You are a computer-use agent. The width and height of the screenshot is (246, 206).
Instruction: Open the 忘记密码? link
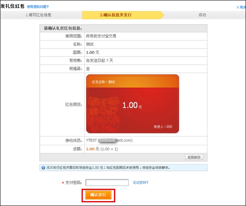(x=141, y=183)
